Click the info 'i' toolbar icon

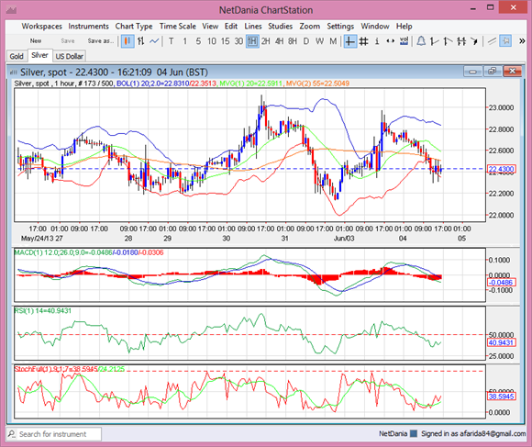tap(377, 41)
